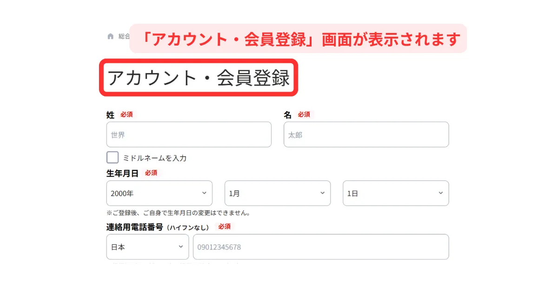558x293 pixels.
Task: Click the home icon in the breadcrumb
Action: point(110,36)
